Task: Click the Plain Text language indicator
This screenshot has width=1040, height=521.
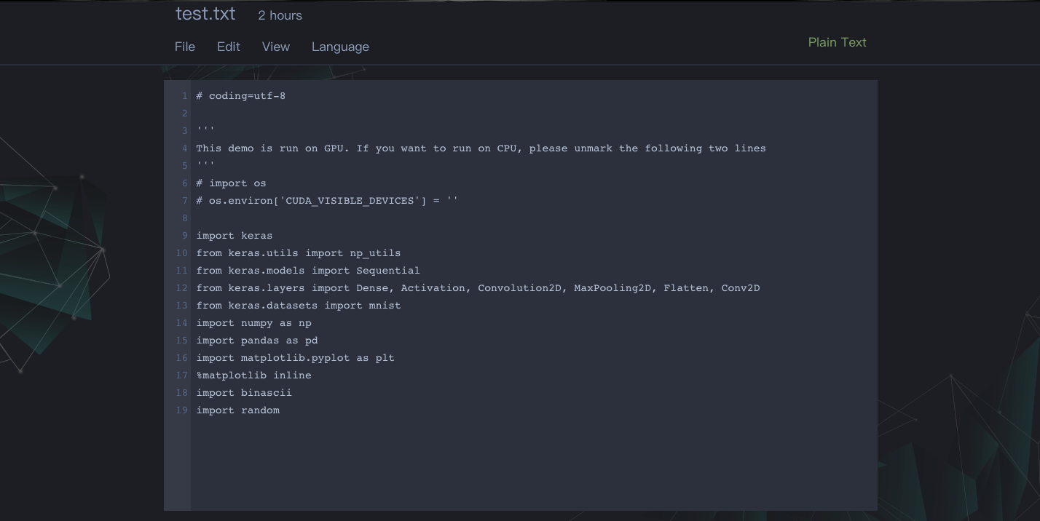Action: tap(837, 42)
